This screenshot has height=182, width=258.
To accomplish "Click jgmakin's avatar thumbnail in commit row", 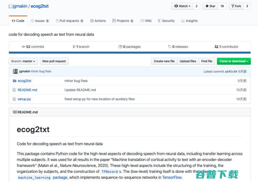I will [15, 71].
